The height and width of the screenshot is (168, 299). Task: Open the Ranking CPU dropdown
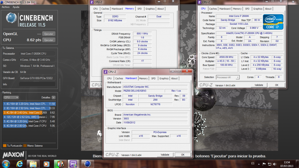click(11, 97)
